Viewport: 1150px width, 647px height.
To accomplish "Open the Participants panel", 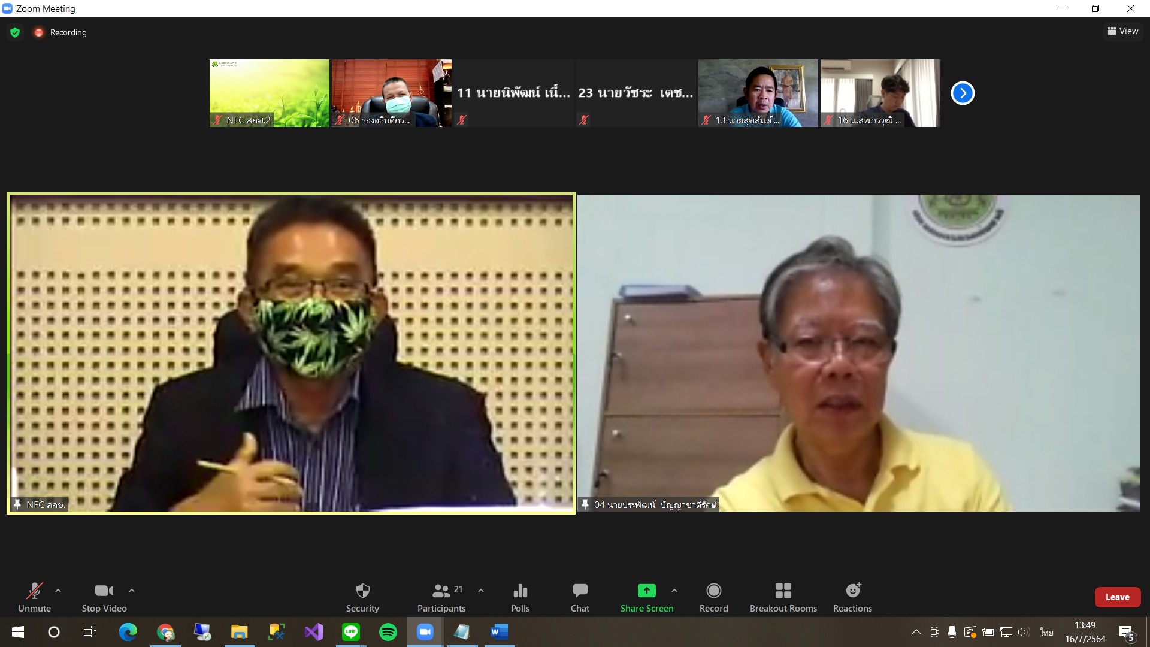I will pyautogui.click(x=441, y=597).
